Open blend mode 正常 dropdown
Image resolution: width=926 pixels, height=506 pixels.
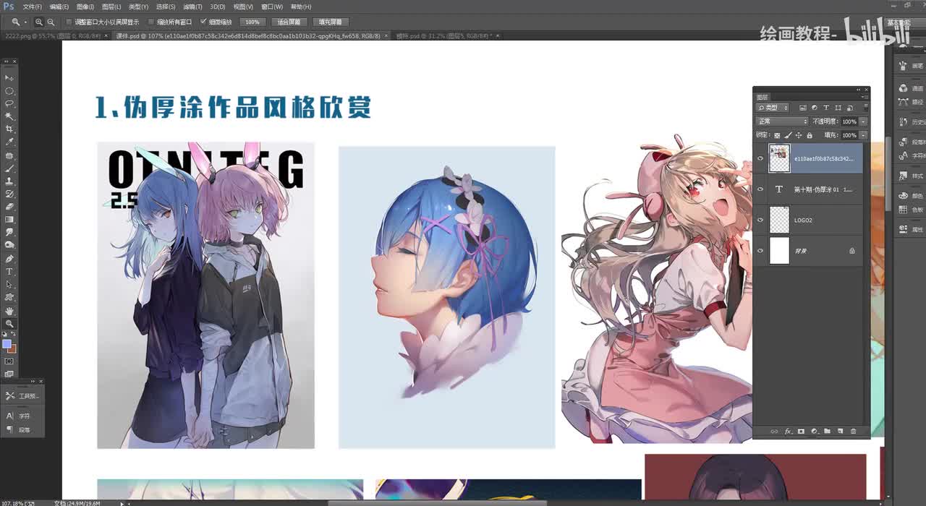(782, 121)
